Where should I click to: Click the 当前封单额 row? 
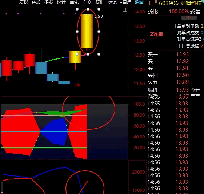tap(190, 26)
